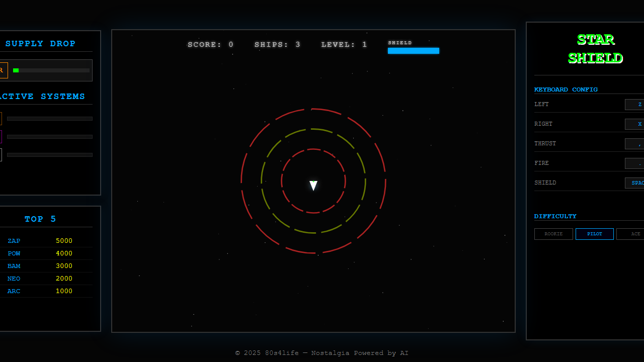The width and height of the screenshot is (644, 362).
Task: Click the white player ship in the arena
Action: click(313, 186)
